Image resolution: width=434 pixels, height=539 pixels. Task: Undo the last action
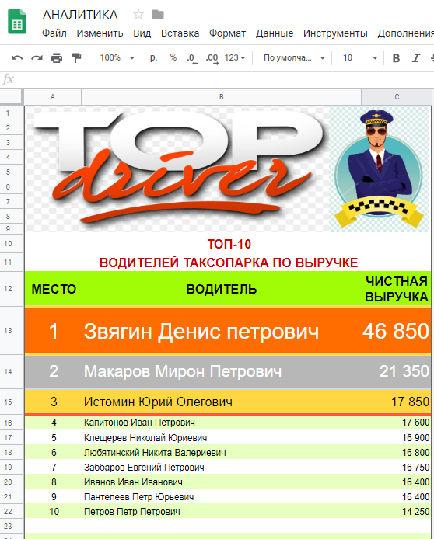17,57
